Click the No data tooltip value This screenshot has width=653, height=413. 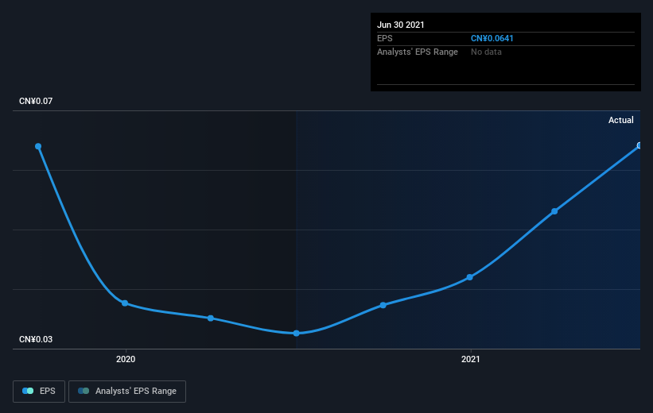click(486, 52)
